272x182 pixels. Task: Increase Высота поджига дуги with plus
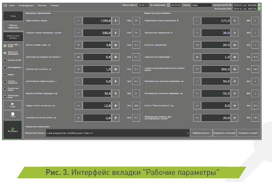pos(116,45)
